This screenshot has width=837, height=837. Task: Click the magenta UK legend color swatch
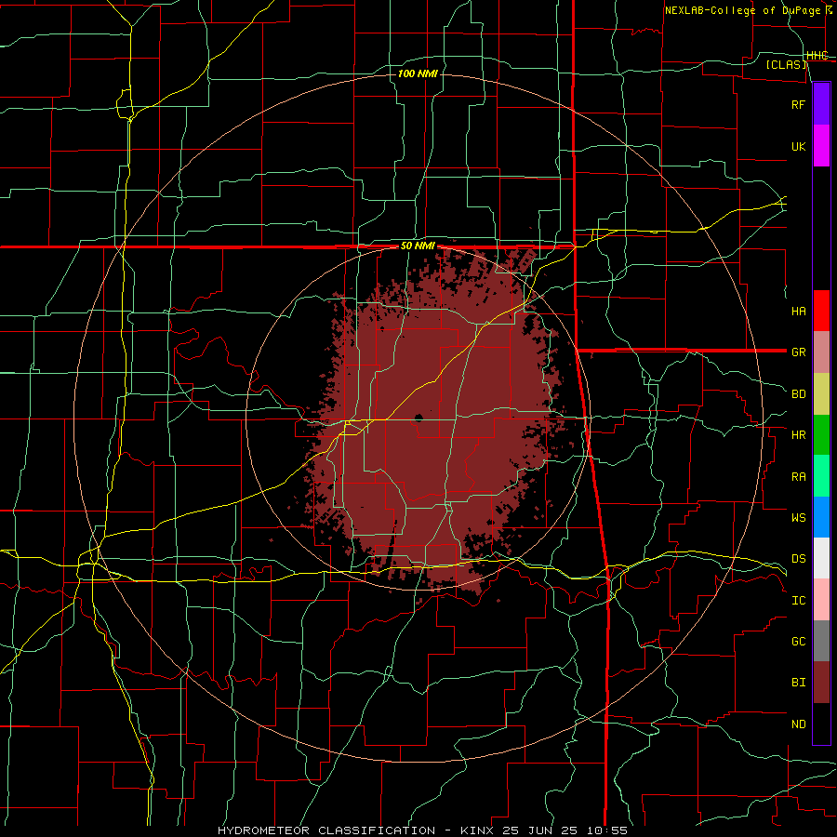pyautogui.click(x=821, y=146)
